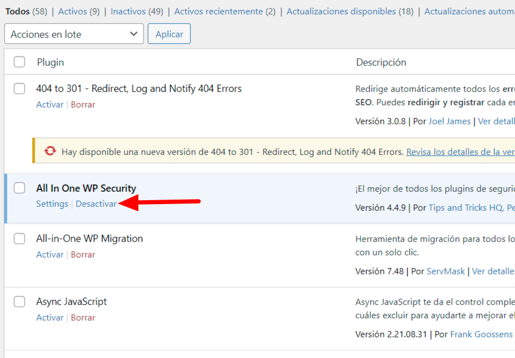Click the update-available refresh icon in notice

pos(50,151)
